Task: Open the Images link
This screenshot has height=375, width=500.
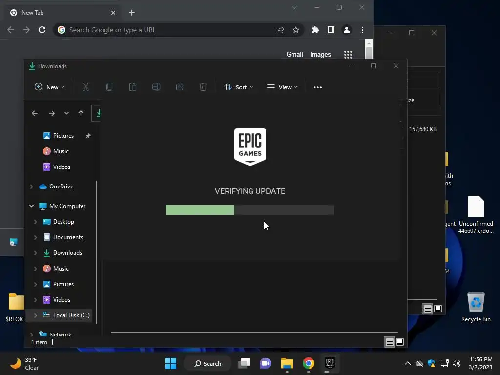Action: point(320,55)
